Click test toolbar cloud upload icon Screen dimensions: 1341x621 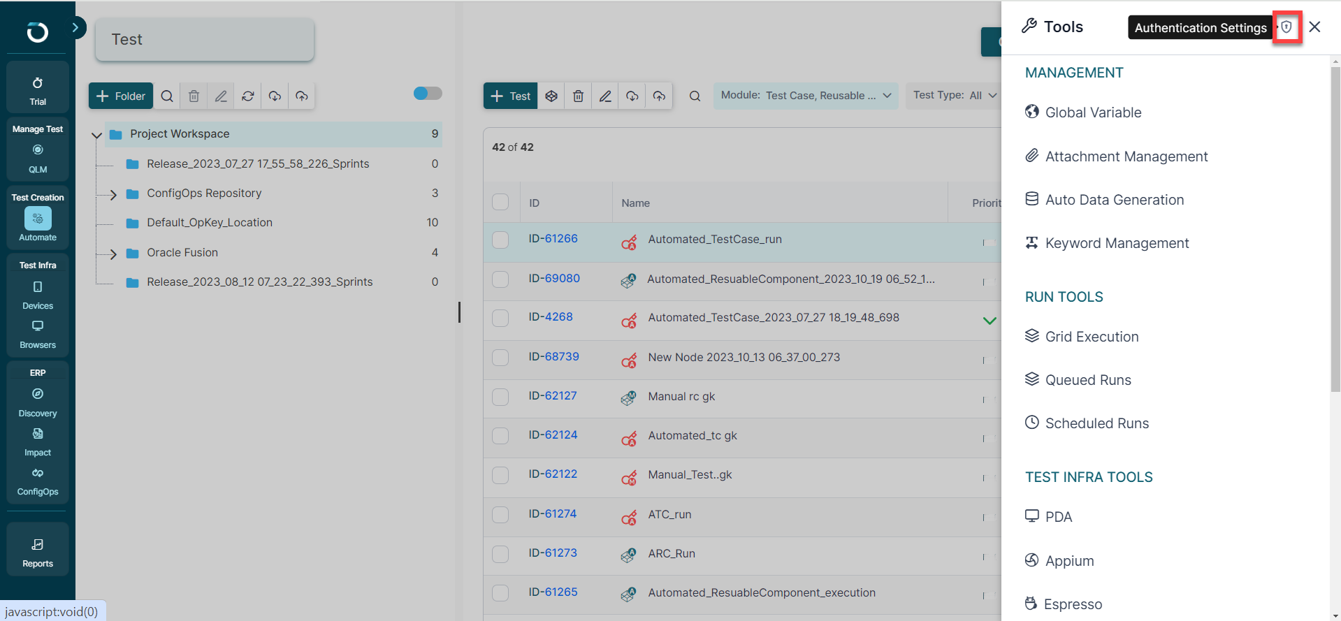pyautogui.click(x=659, y=96)
